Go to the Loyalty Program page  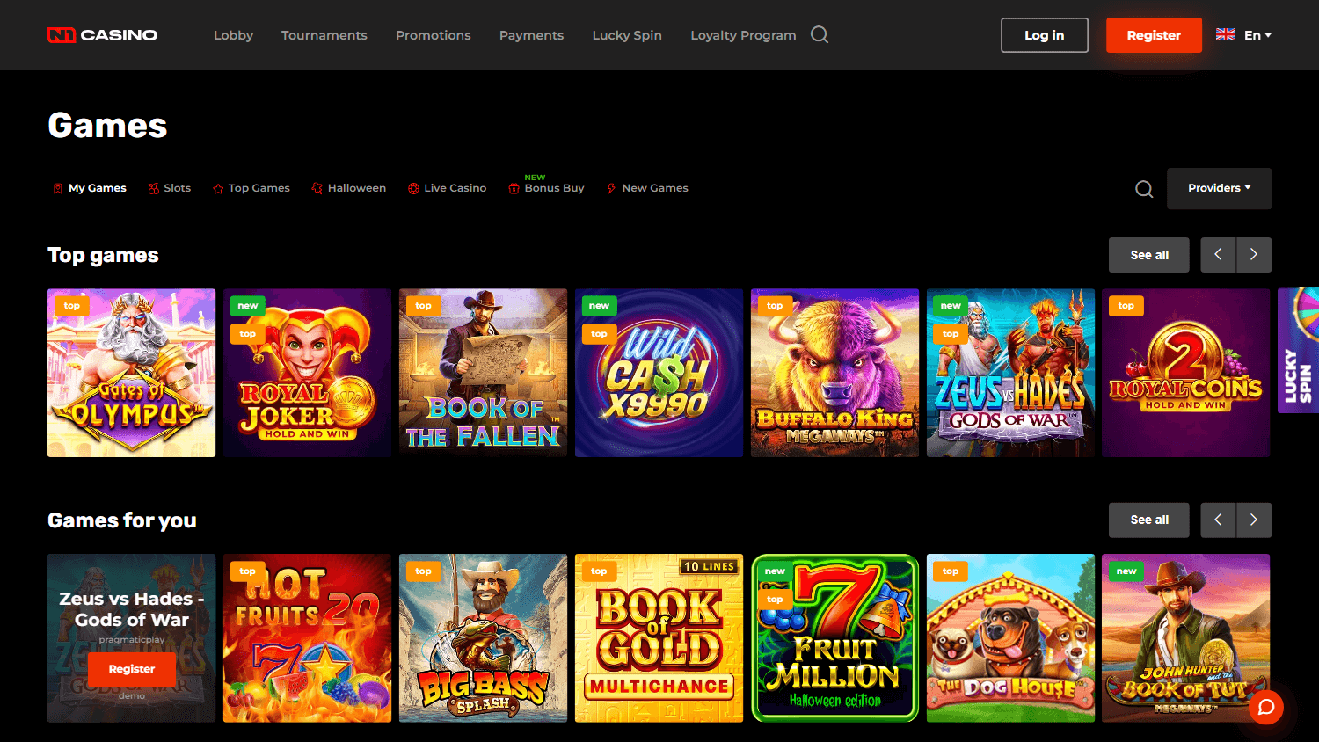click(x=743, y=34)
